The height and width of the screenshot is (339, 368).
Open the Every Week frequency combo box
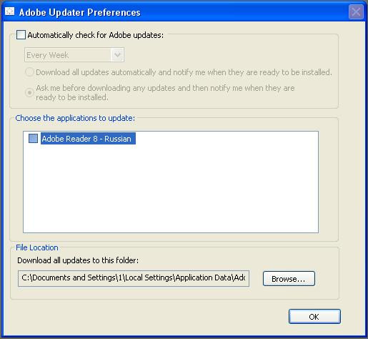74,55
